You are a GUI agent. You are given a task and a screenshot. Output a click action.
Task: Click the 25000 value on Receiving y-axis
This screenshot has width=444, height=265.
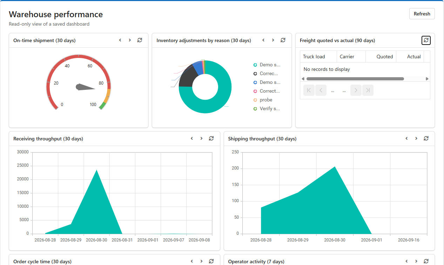tap(23, 166)
